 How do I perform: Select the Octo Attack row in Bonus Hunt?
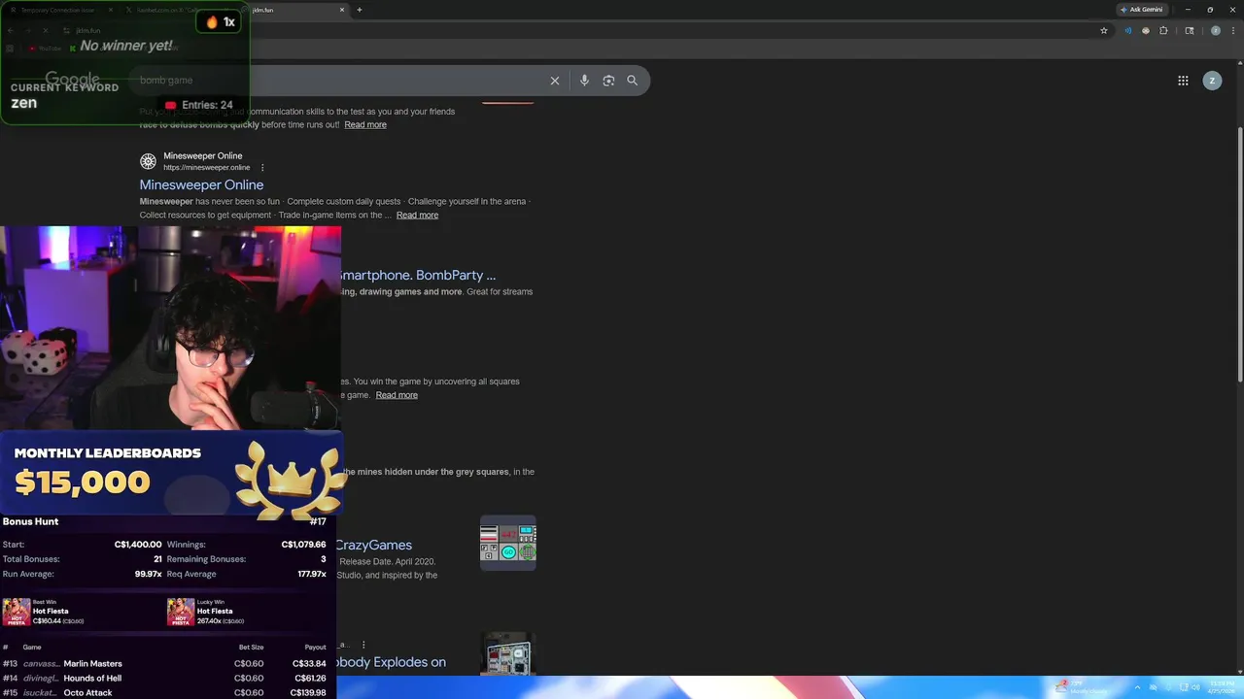(168, 693)
